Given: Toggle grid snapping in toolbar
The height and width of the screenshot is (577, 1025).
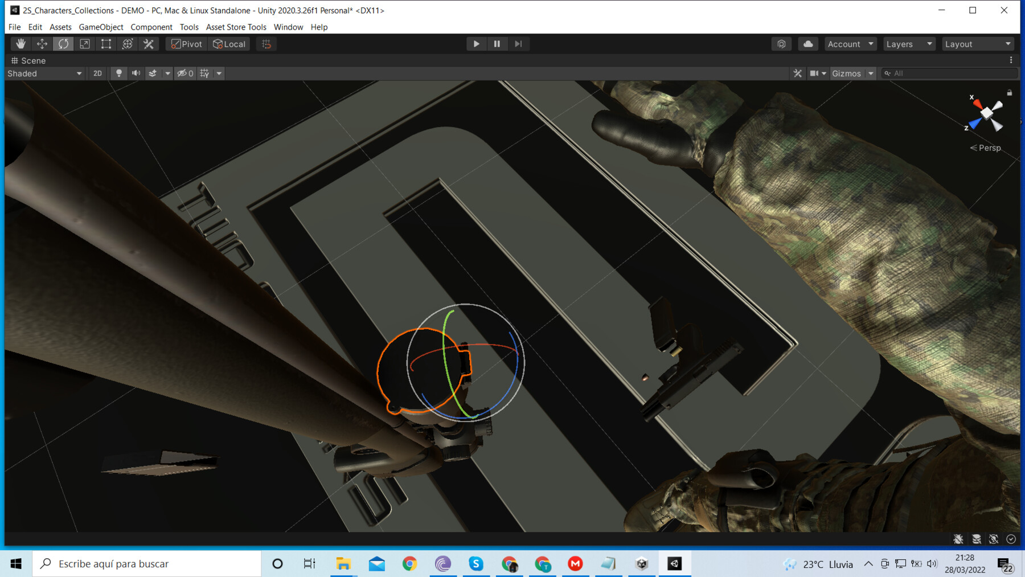Looking at the screenshot, I should click(x=266, y=44).
